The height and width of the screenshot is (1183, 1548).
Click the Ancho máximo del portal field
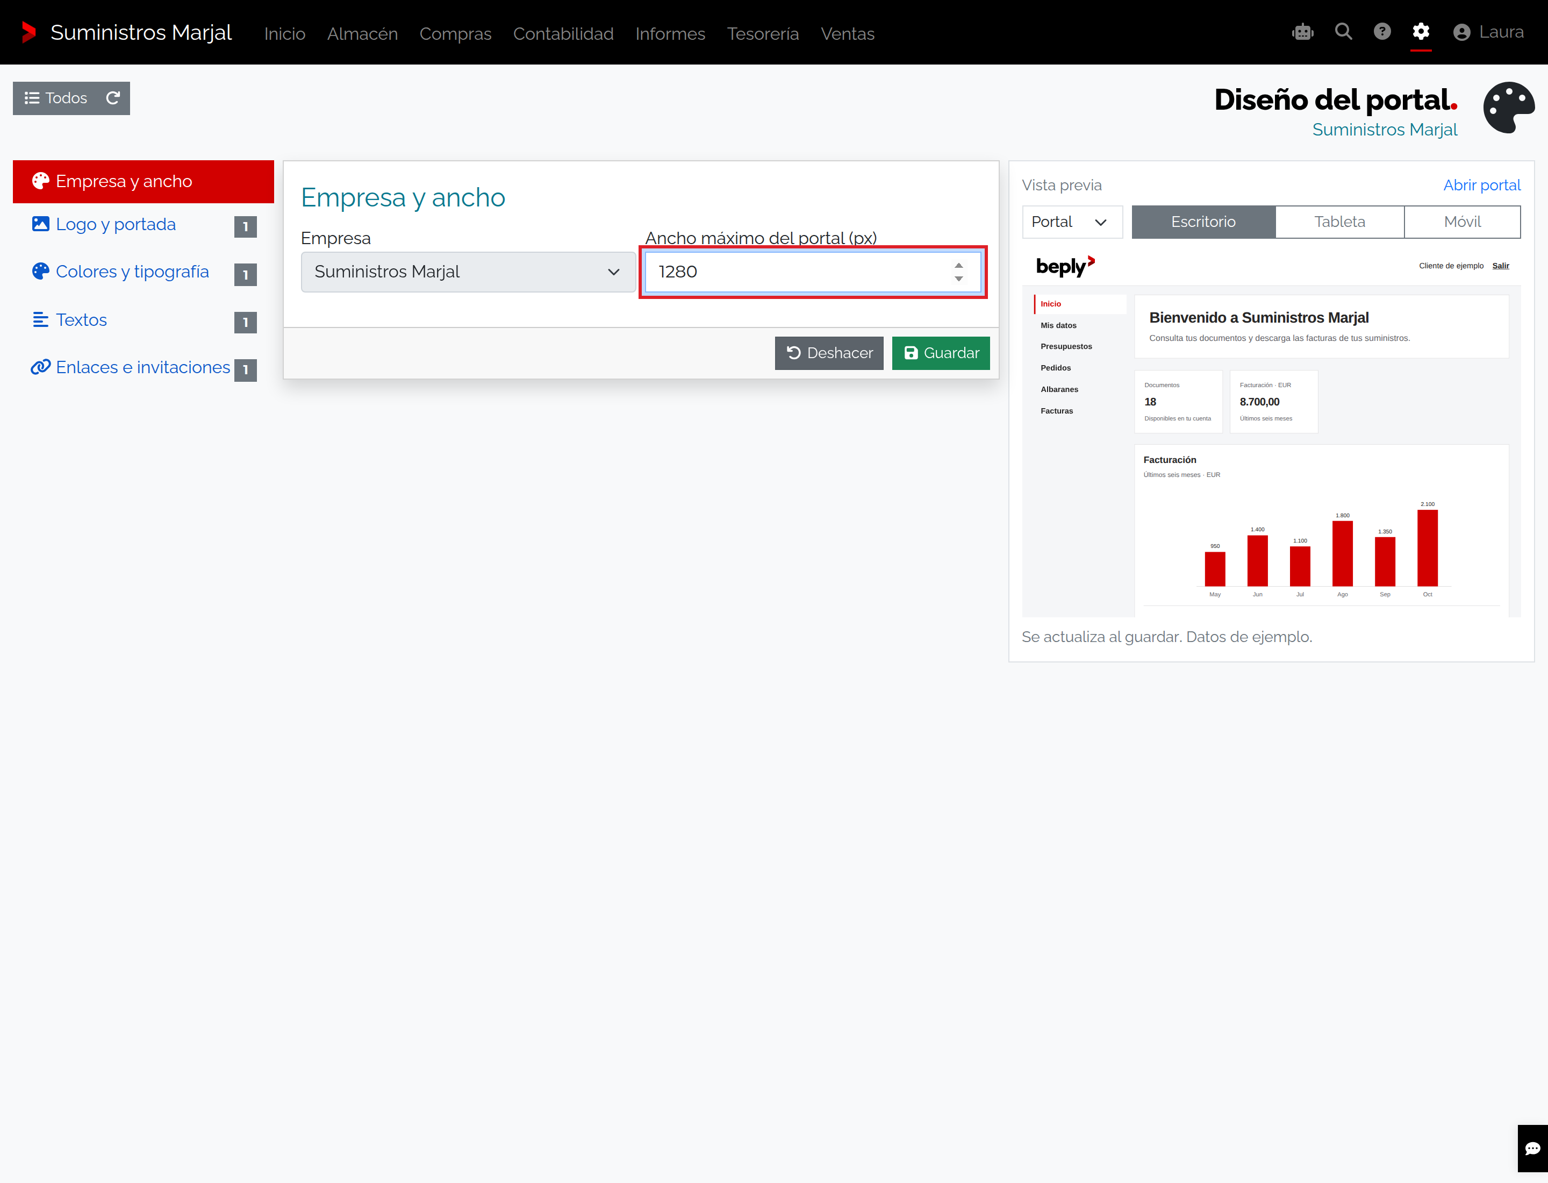click(x=813, y=272)
